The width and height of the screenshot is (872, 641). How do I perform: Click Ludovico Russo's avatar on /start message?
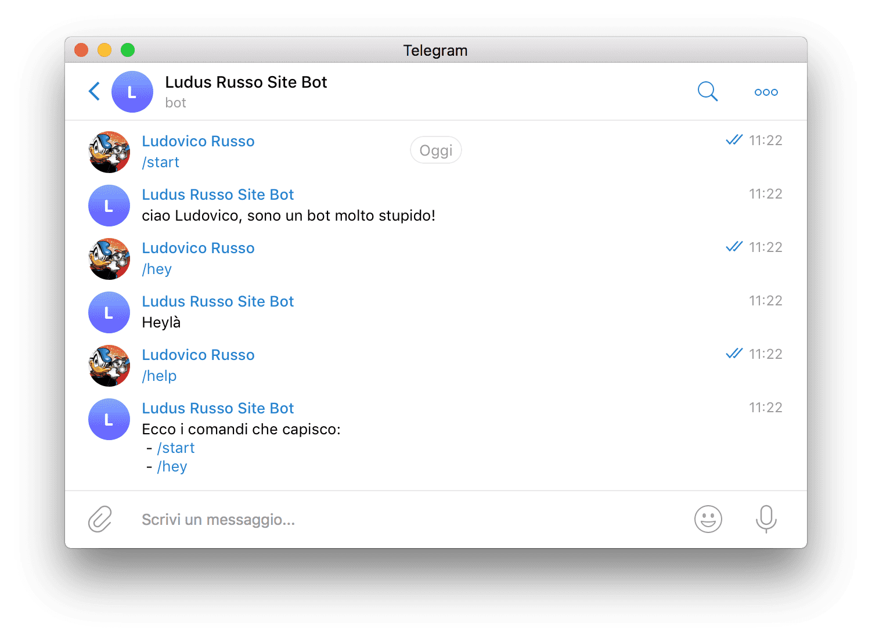(x=109, y=152)
